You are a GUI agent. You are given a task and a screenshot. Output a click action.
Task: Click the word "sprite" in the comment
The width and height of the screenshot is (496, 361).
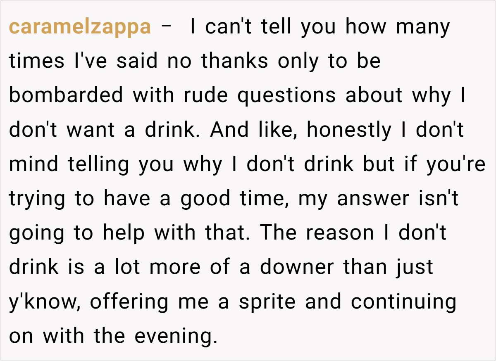click(x=267, y=302)
